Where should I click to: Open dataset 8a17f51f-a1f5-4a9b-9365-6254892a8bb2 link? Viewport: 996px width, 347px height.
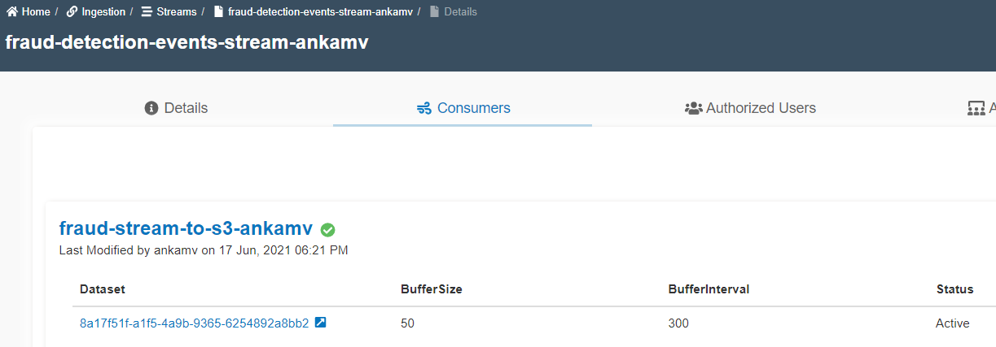click(194, 323)
